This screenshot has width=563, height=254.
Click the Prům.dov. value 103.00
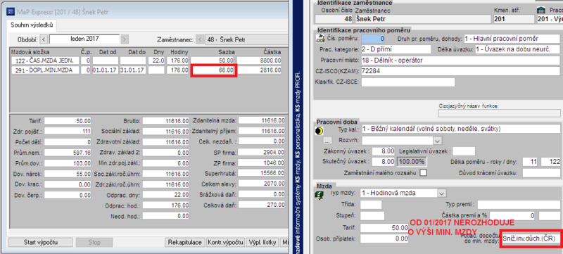coord(68,163)
